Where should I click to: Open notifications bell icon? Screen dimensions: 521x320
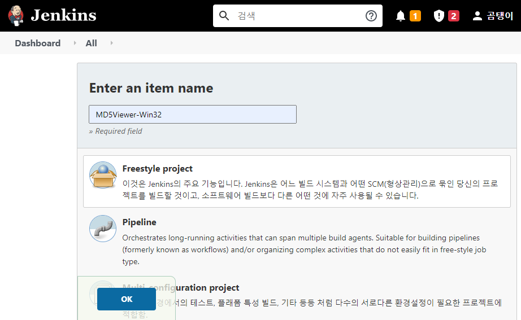[401, 16]
